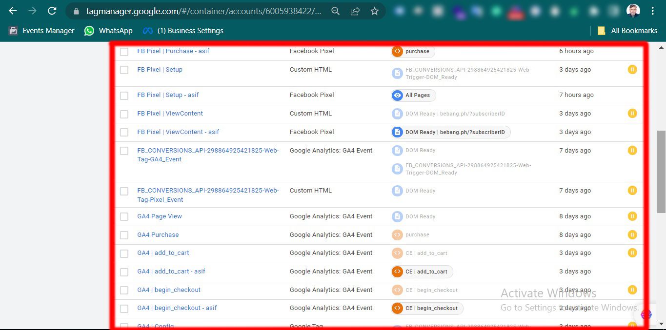Screen dimensions: 666x330
Task: Click the browser forward arrow
Action: click(x=32, y=11)
